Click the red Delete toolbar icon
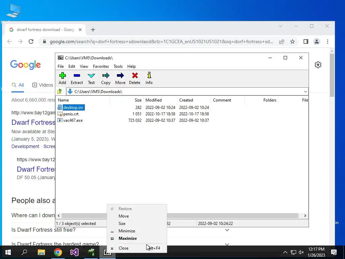The image size is (345, 259). point(135,76)
